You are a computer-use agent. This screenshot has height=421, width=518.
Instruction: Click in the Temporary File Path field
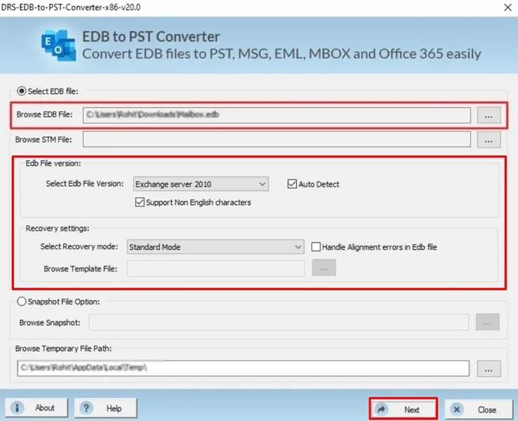tap(243, 368)
